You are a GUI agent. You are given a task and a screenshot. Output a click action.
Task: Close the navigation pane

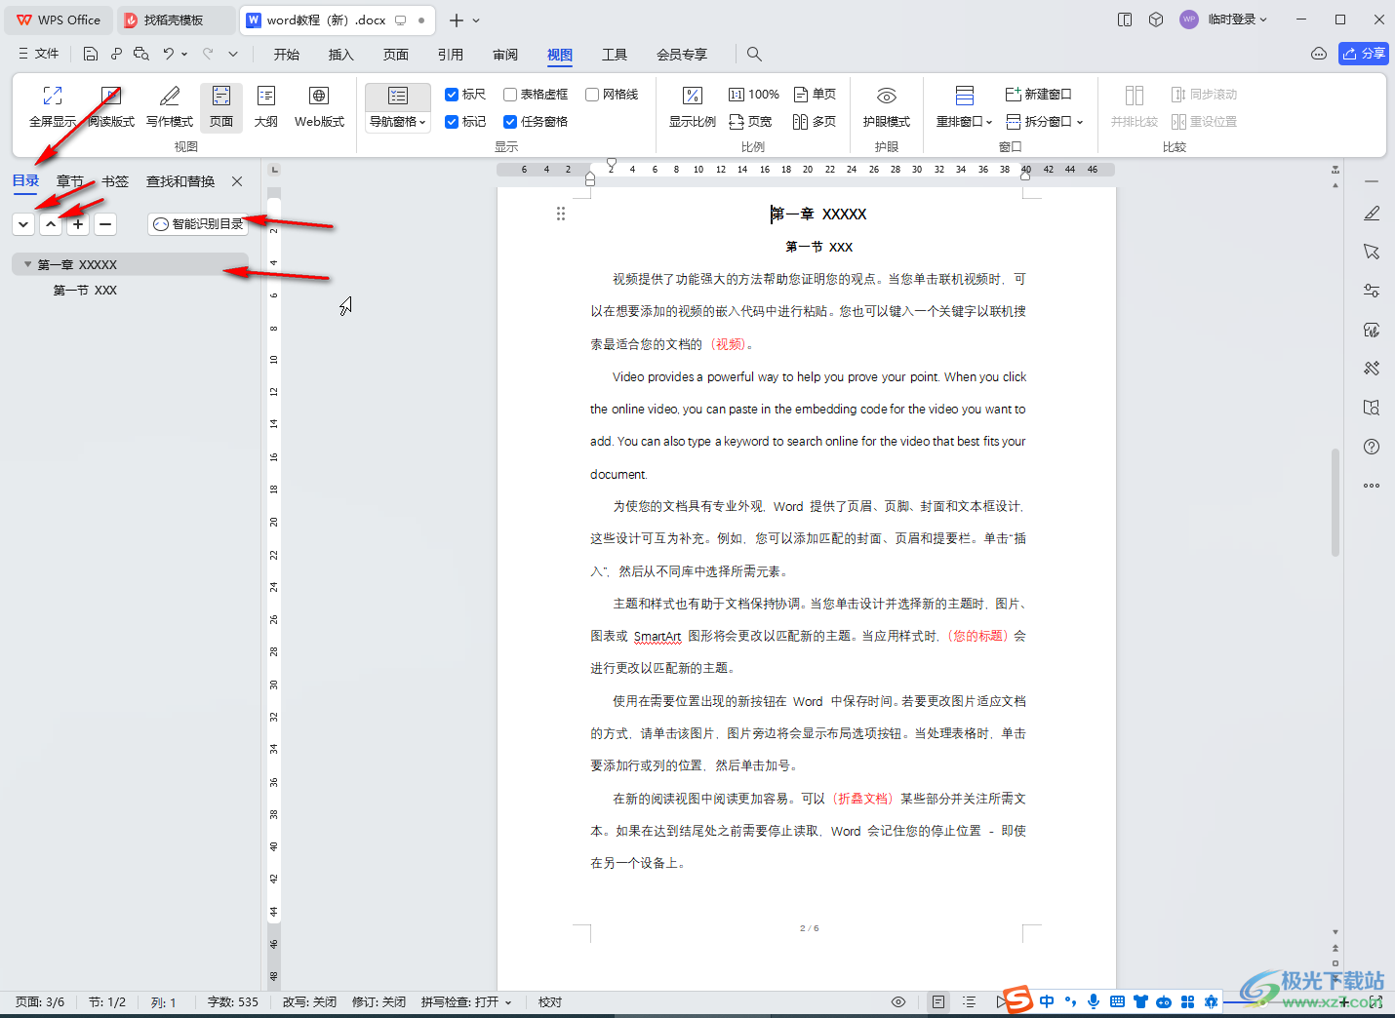pyautogui.click(x=237, y=181)
